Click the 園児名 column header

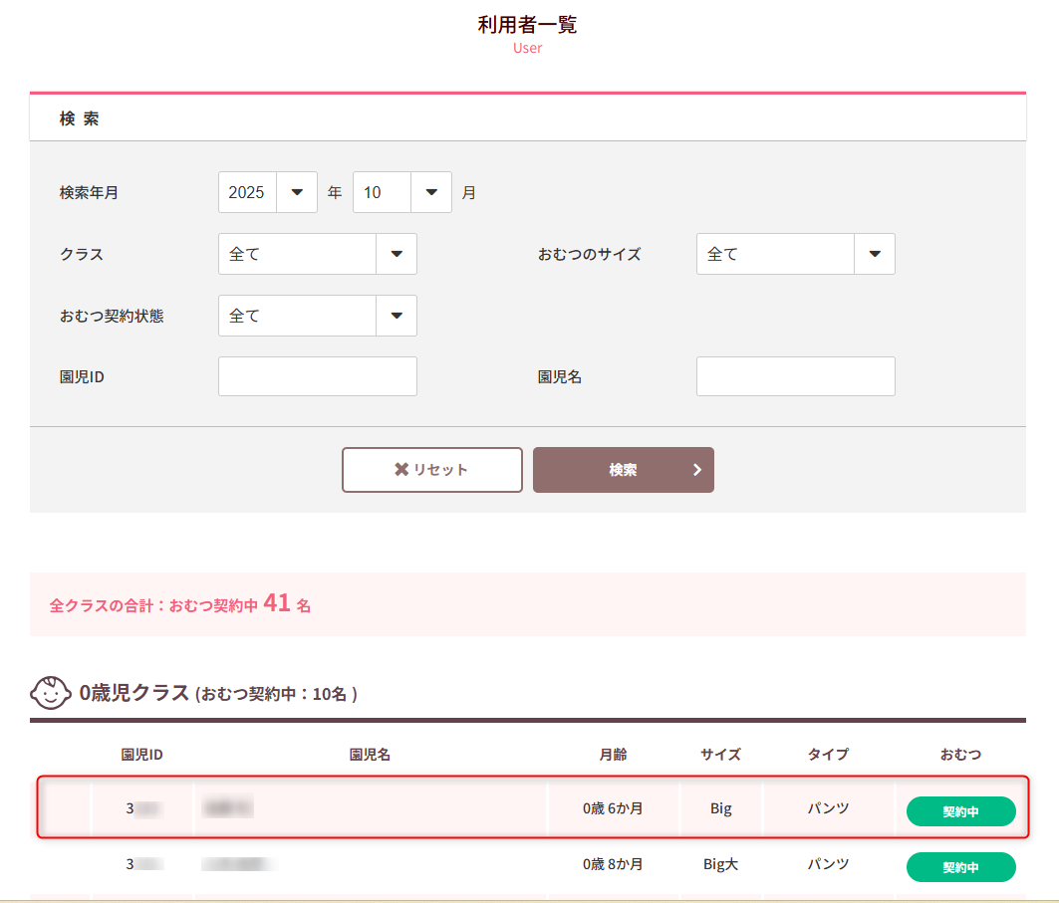[370, 755]
